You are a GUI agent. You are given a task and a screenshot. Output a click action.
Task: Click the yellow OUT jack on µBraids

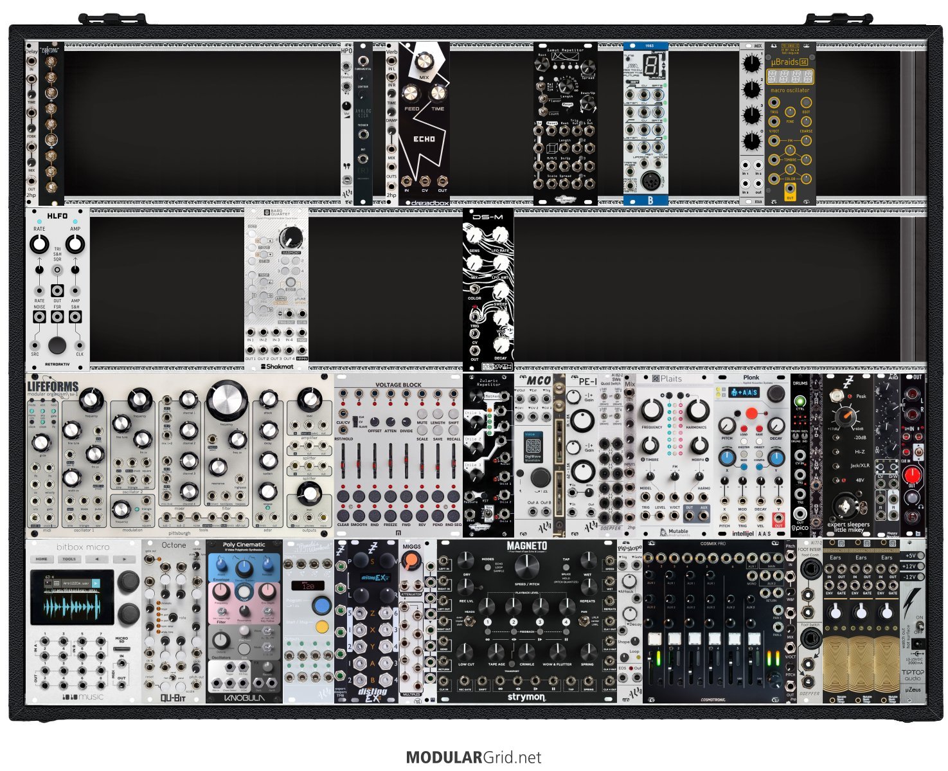pyautogui.click(x=790, y=190)
